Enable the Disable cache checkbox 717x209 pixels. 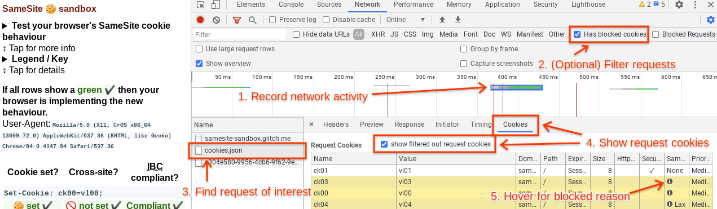click(x=326, y=20)
